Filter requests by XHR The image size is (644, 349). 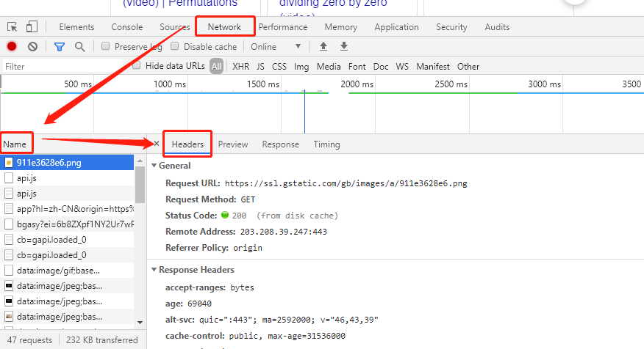240,67
